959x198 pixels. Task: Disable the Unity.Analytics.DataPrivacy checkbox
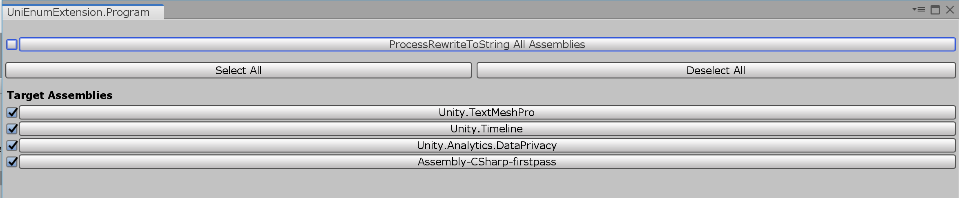[12, 145]
